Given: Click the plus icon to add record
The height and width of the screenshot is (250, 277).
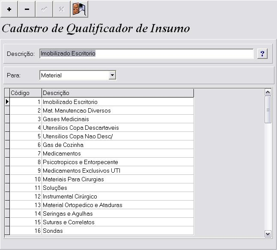Looking at the screenshot, I should [x=9, y=9].
